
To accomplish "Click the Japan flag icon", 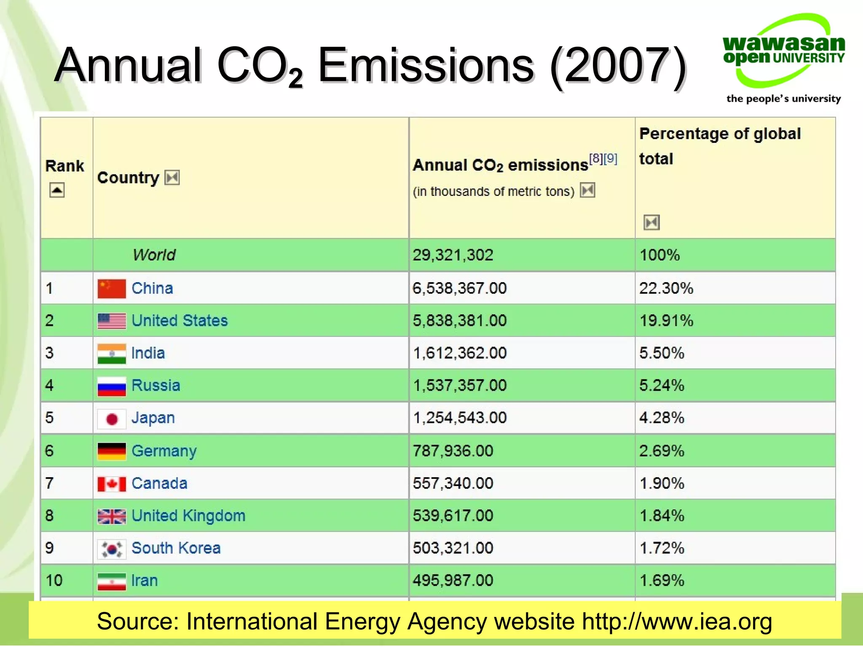I will (111, 419).
